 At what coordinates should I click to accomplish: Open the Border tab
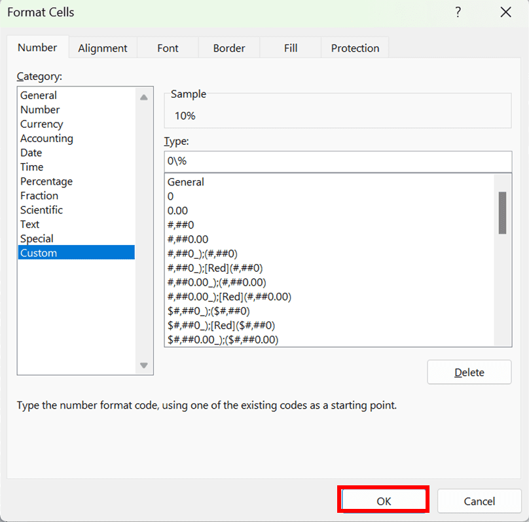(x=229, y=48)
